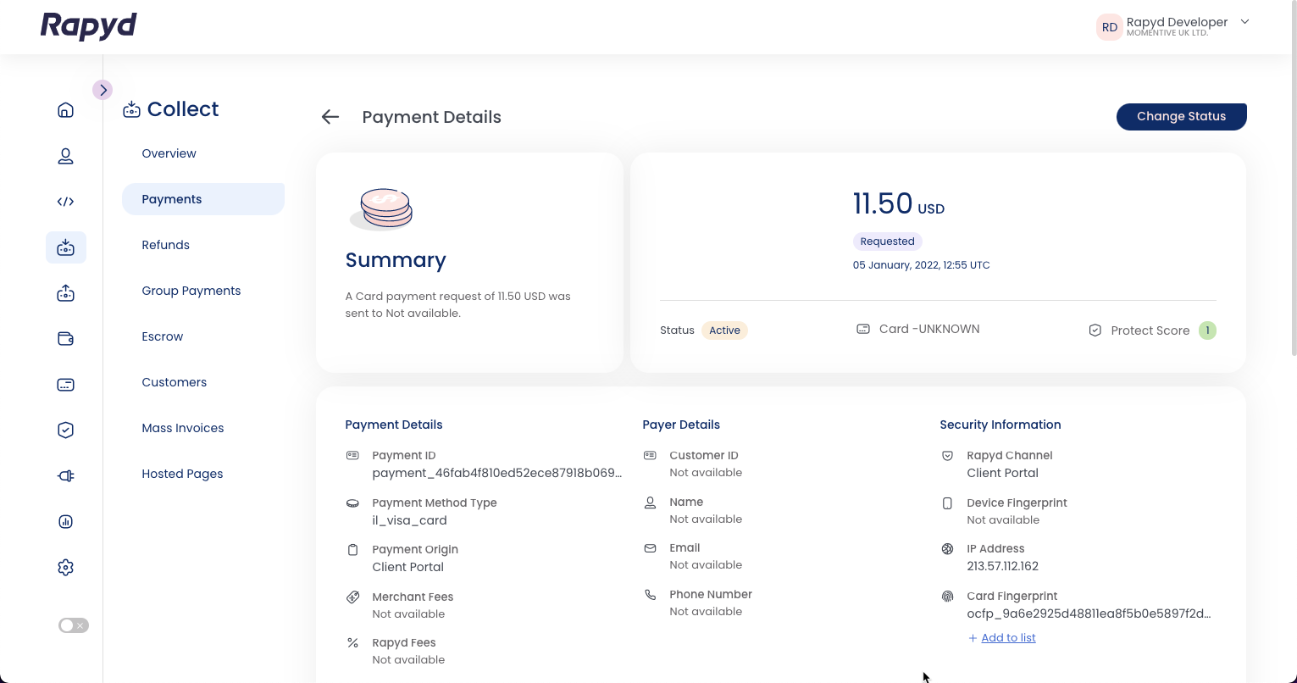Click the Protect Score value 1
1297x683 pixels.
(1207, 330)
